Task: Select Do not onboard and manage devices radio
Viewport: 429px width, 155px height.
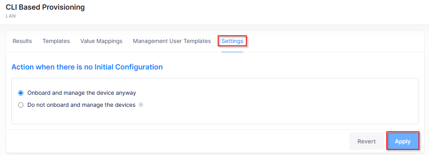Action: click(x=21, y=105)
